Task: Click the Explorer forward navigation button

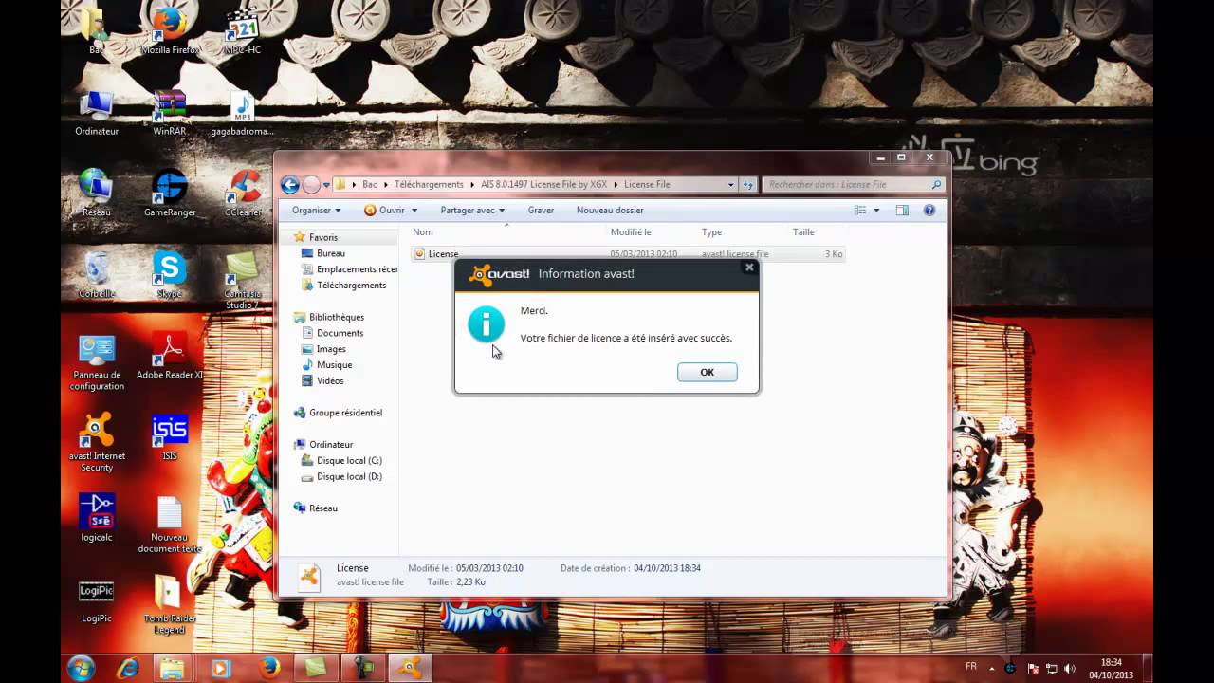Action: (x=311, y=185)
